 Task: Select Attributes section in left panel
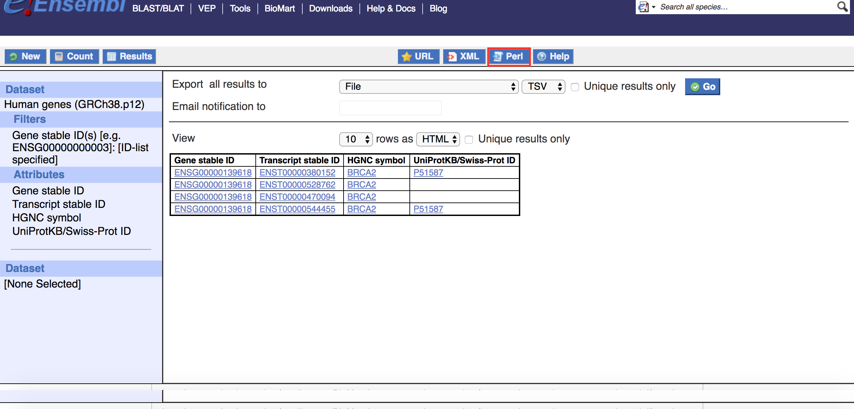click(x=39, y=174)
